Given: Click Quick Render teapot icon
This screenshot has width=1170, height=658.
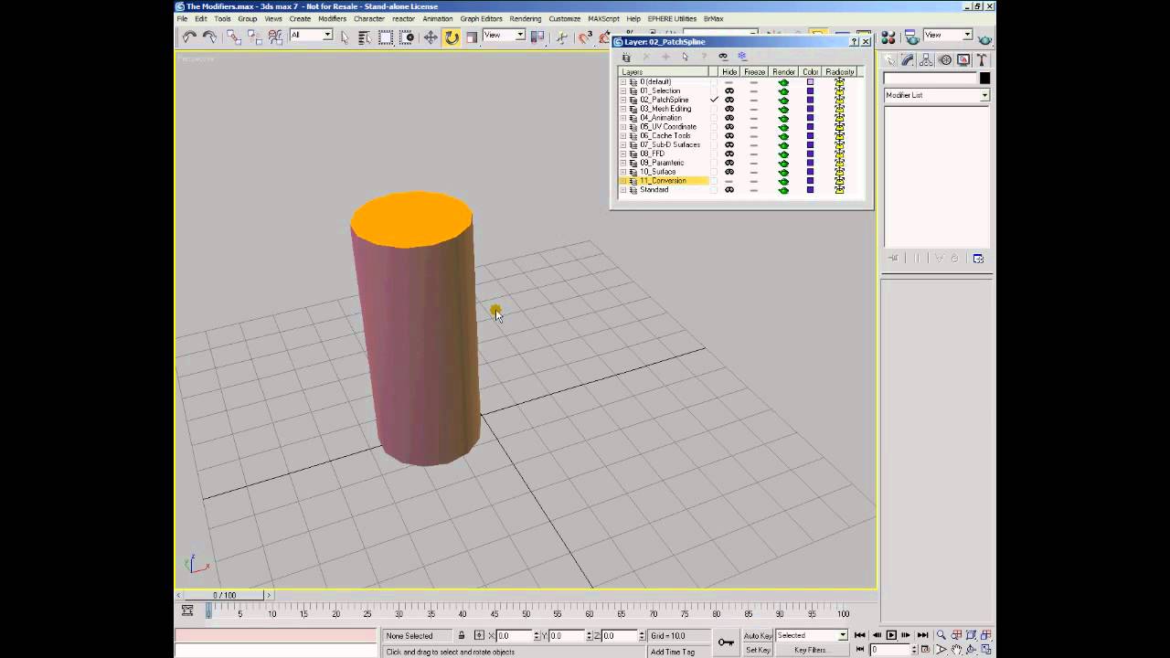Looking at the screenshot, I should click(985, 38).
